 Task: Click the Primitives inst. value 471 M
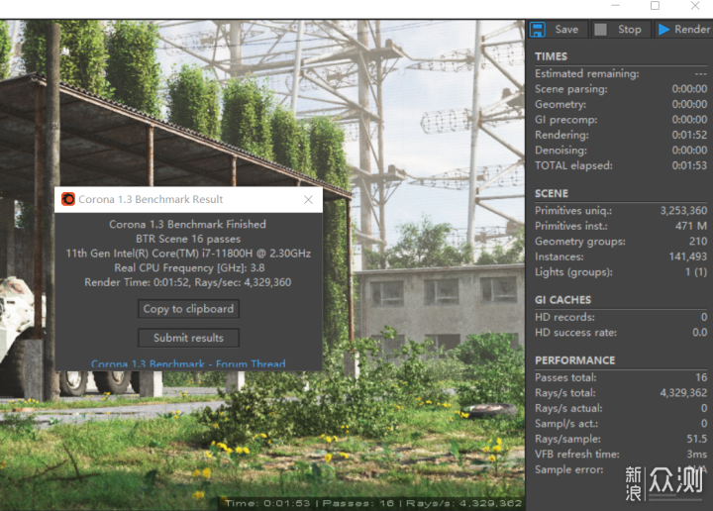[691, 226]
